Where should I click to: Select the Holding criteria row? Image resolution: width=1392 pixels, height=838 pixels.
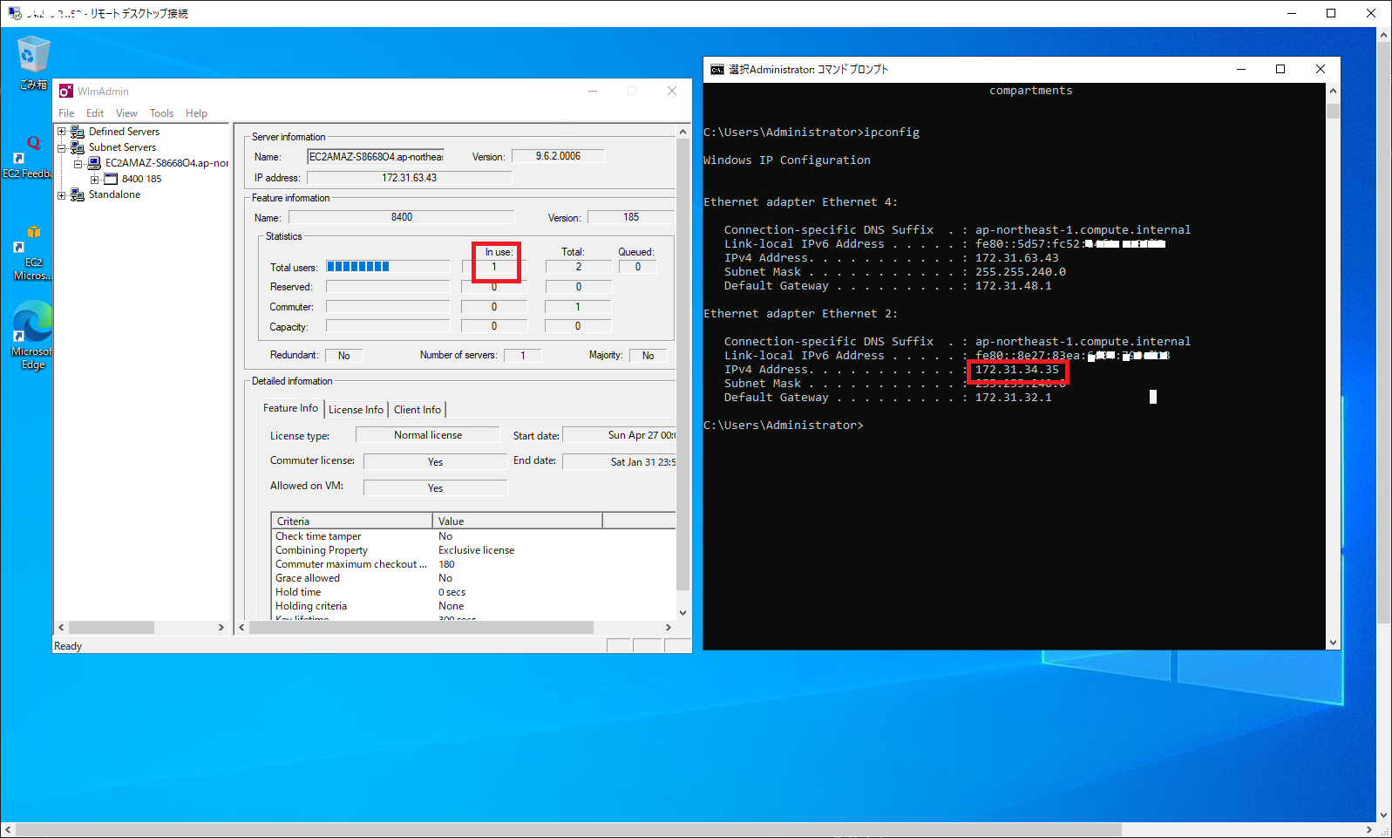pos(473,606)
